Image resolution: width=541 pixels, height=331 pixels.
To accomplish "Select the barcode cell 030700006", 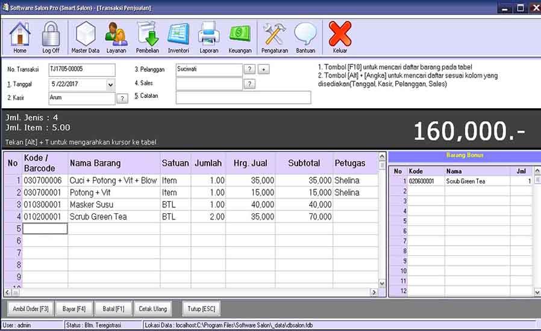I will [x=45, y=181].
